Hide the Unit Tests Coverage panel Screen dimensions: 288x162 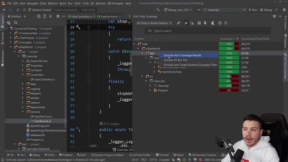[x=280, y=16]
